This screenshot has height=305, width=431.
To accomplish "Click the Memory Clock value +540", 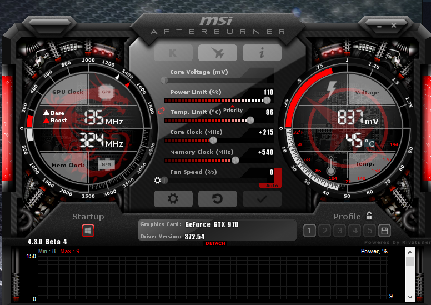I will point(266,152).
